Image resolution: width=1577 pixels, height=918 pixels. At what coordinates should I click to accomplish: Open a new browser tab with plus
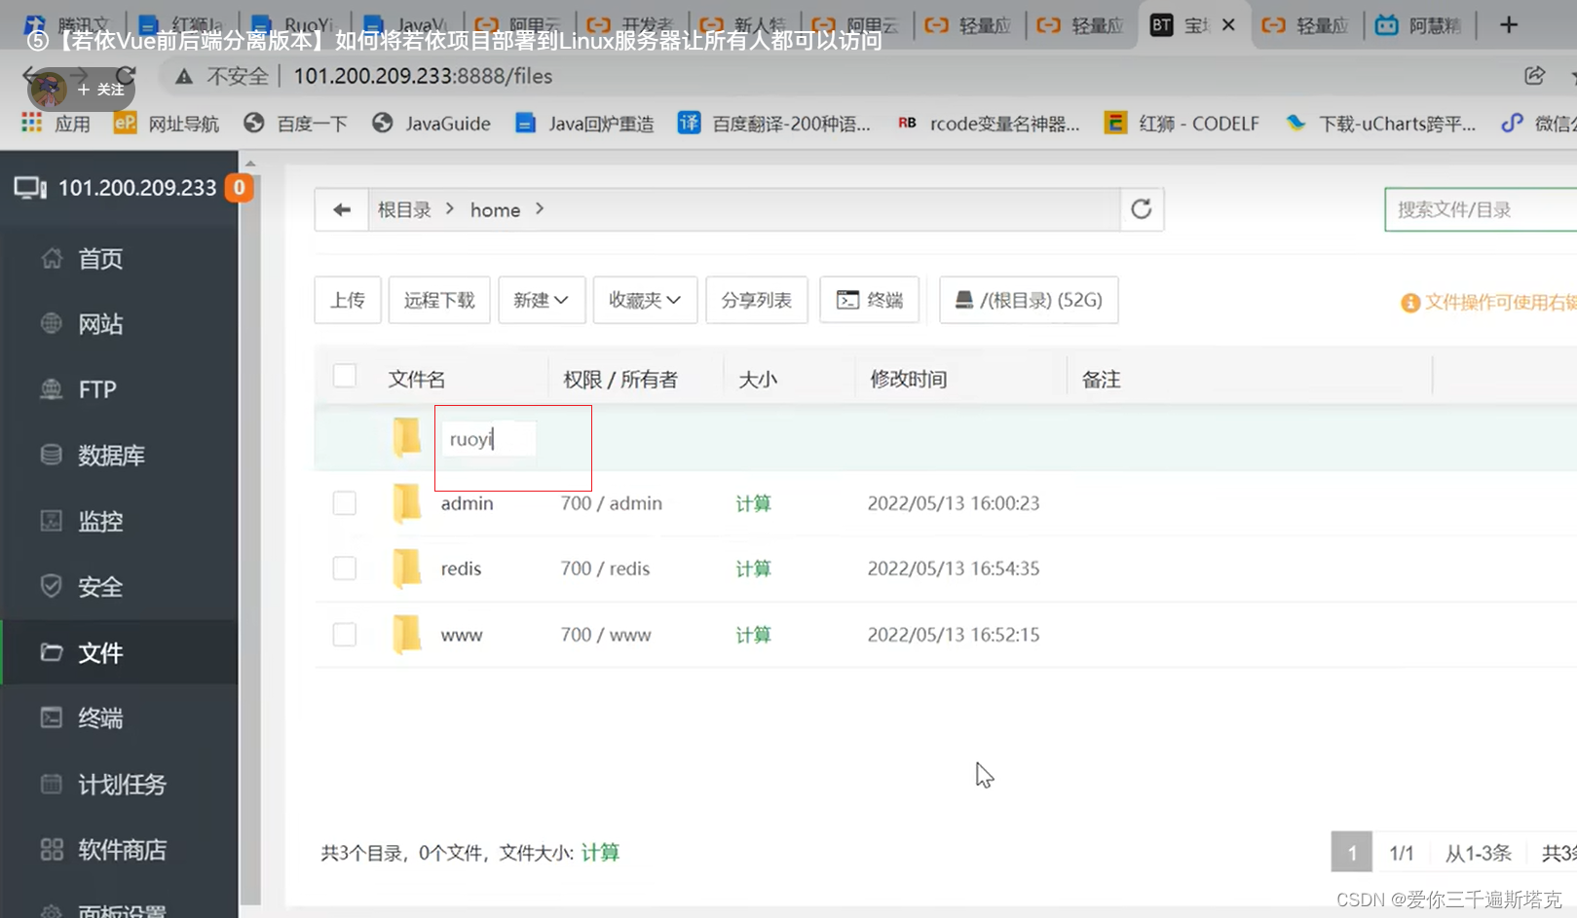coord(1509,25)
